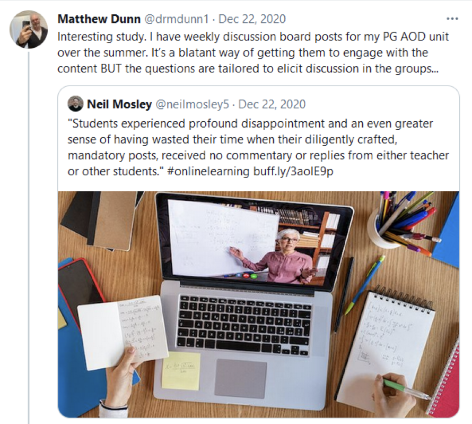The image size is (472, 424).
Task: Click Neil Mosley's small avatar
Action: [x=75, y=104]
